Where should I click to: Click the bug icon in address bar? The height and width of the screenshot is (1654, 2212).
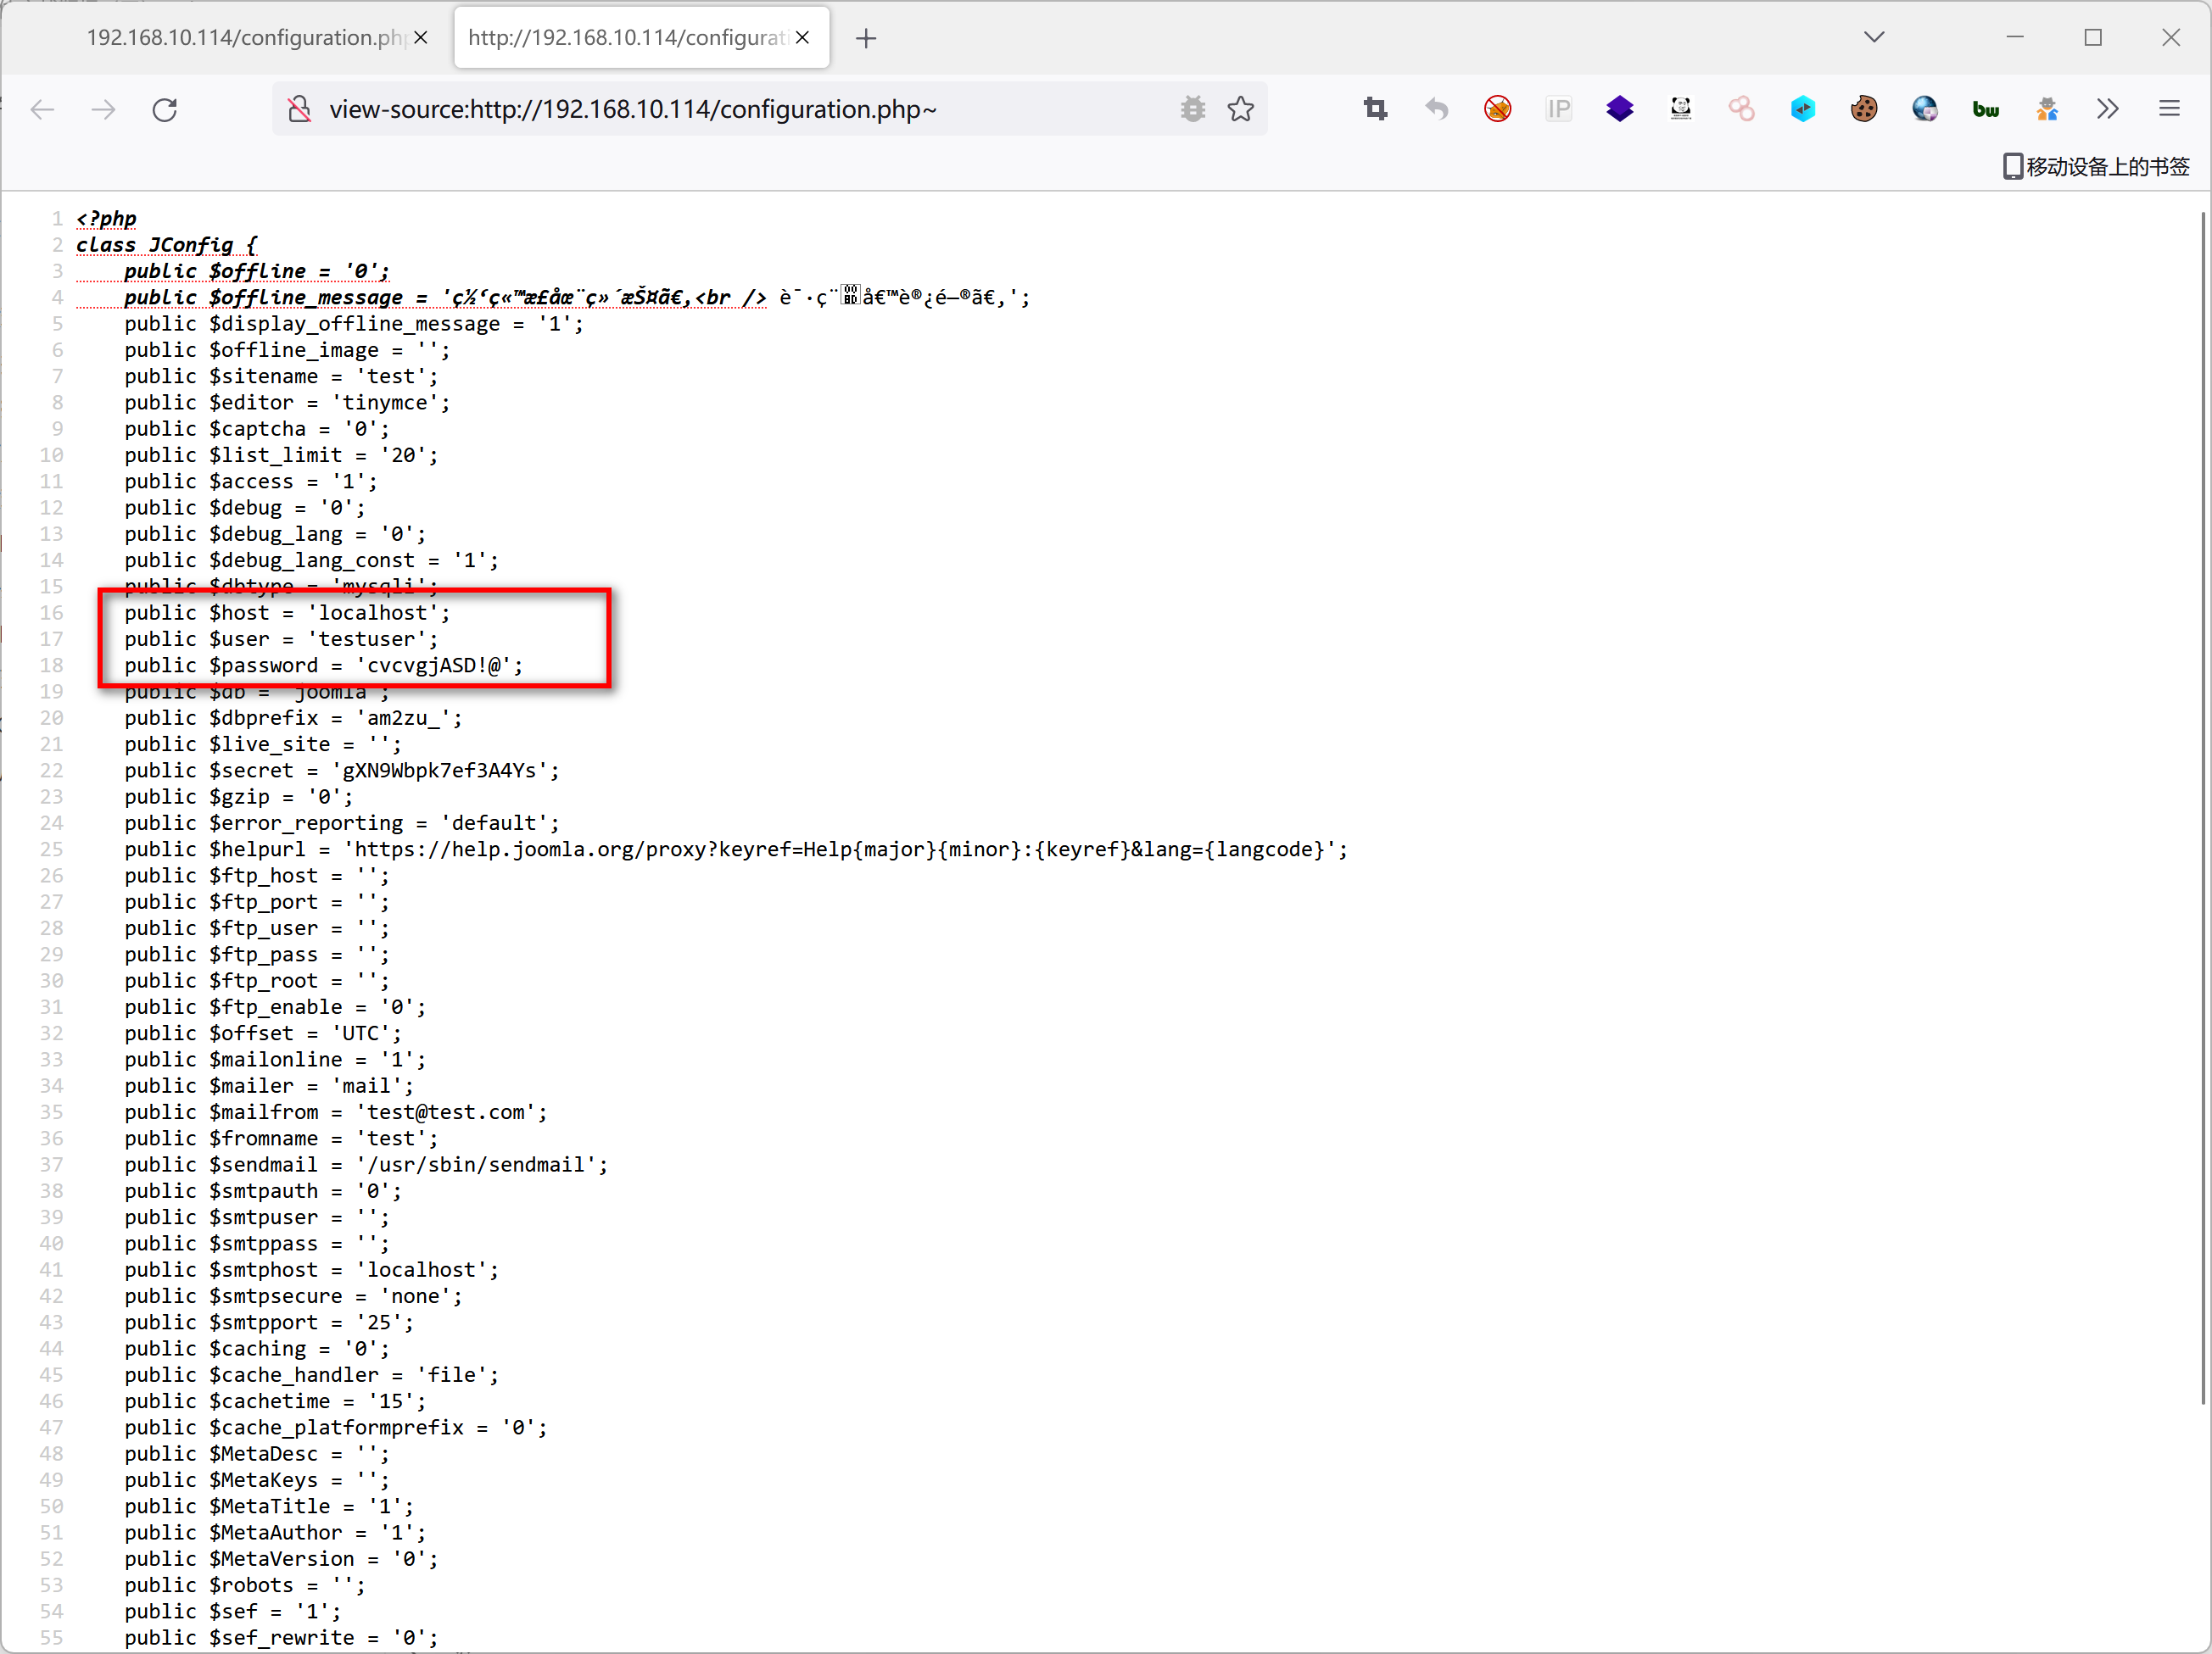click(1193, 109)
